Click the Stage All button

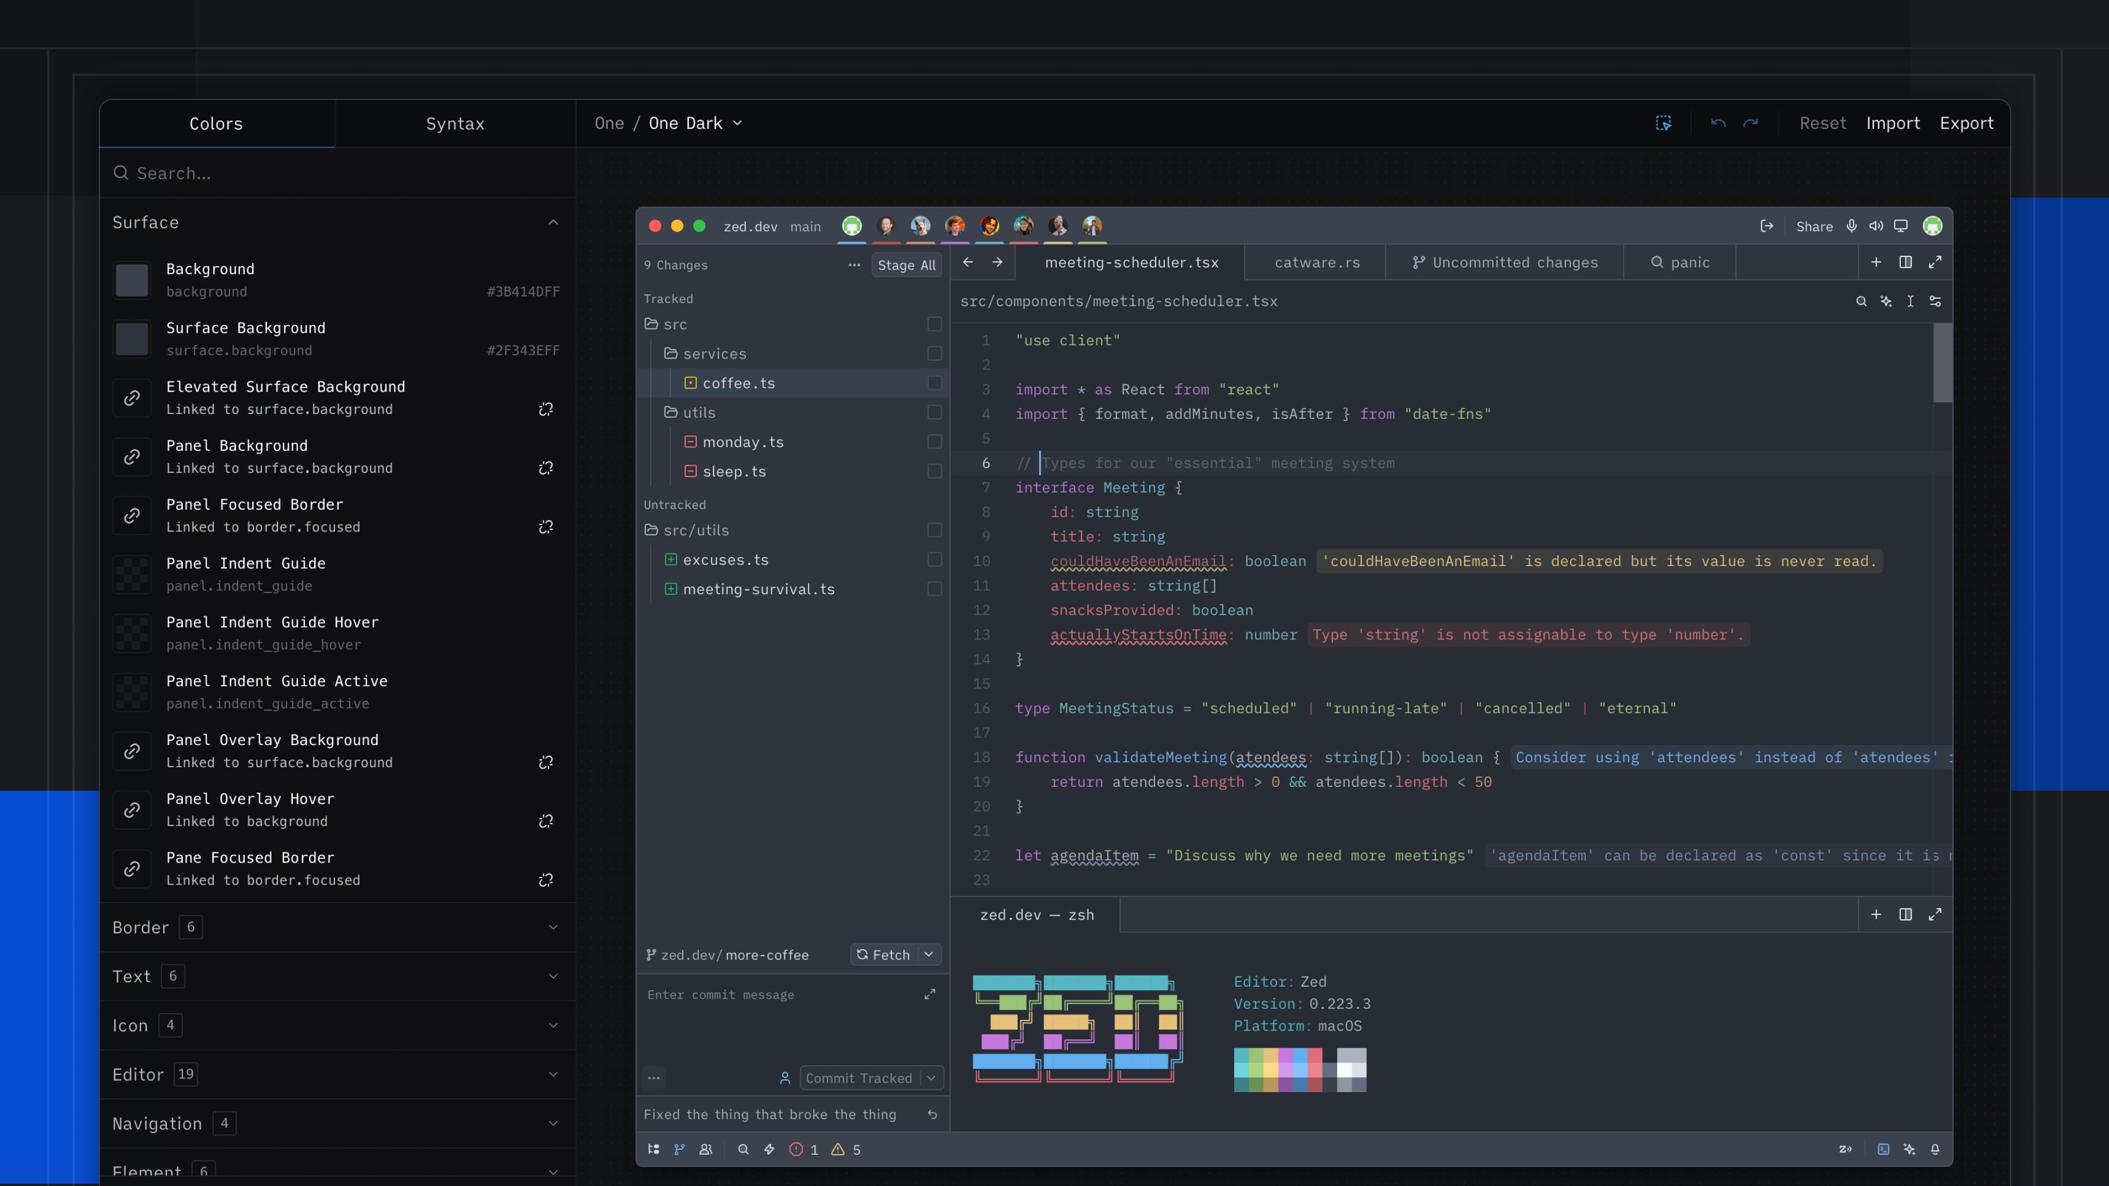pyautogui.click(x=906, y=265)
